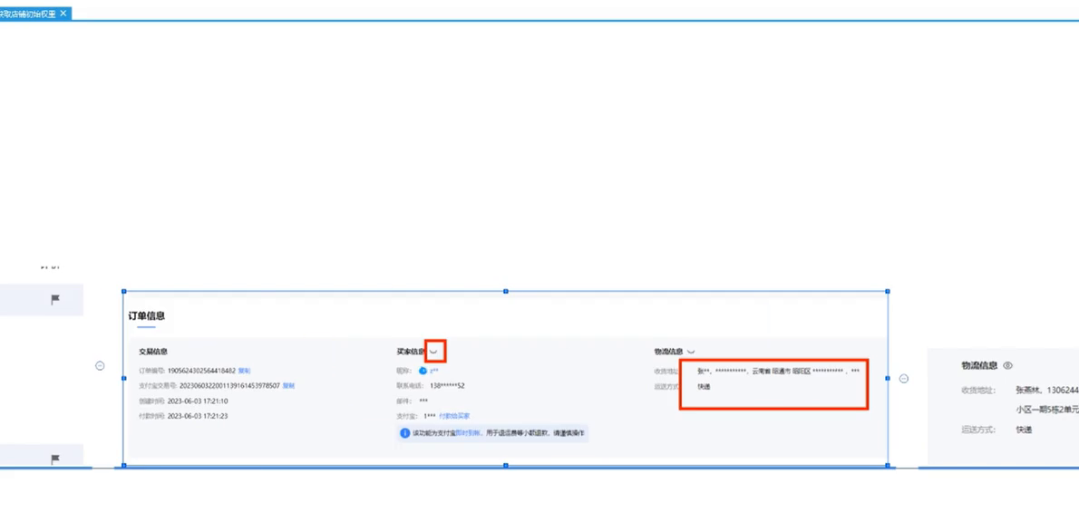Click the 订单信息 heading

pyautogui.click(x=147, y=316)
